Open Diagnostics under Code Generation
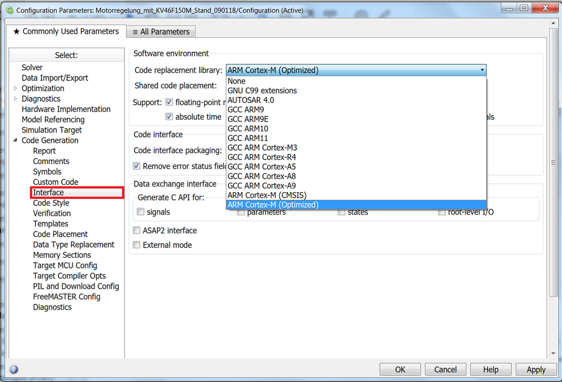The image size is (562, 382). click(x=52, y=307)
